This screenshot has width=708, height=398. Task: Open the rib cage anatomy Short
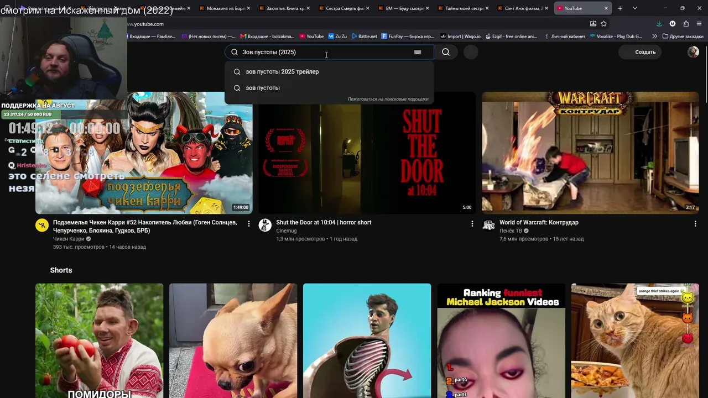pos(367,341)
